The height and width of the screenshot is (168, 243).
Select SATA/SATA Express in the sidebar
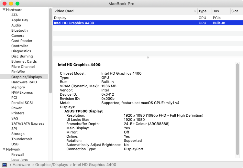tap(28, 123)
